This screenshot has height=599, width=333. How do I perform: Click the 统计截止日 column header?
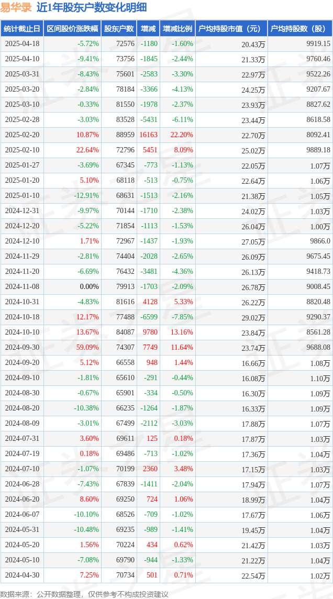(x=22, y=29)
